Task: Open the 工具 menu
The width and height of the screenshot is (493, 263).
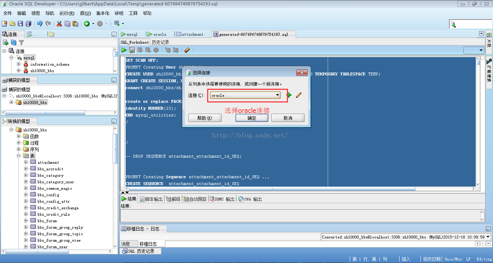Action: pyautogui.click(x=133, y=13)
